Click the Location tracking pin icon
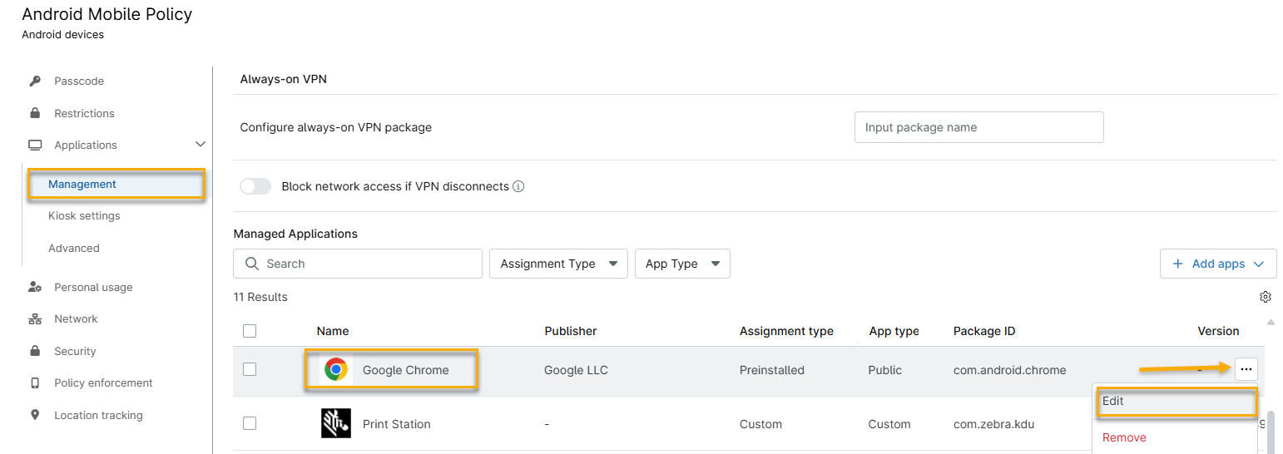1283x454 pixels. click(35, 415)
